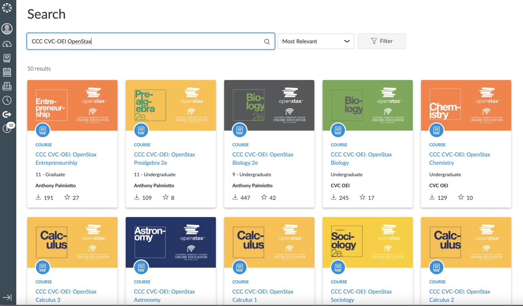This screenshot has width=523, height=306.
Task: Open CCC CVC-OEI: OpenStax Astronomy
Action: 164,295
